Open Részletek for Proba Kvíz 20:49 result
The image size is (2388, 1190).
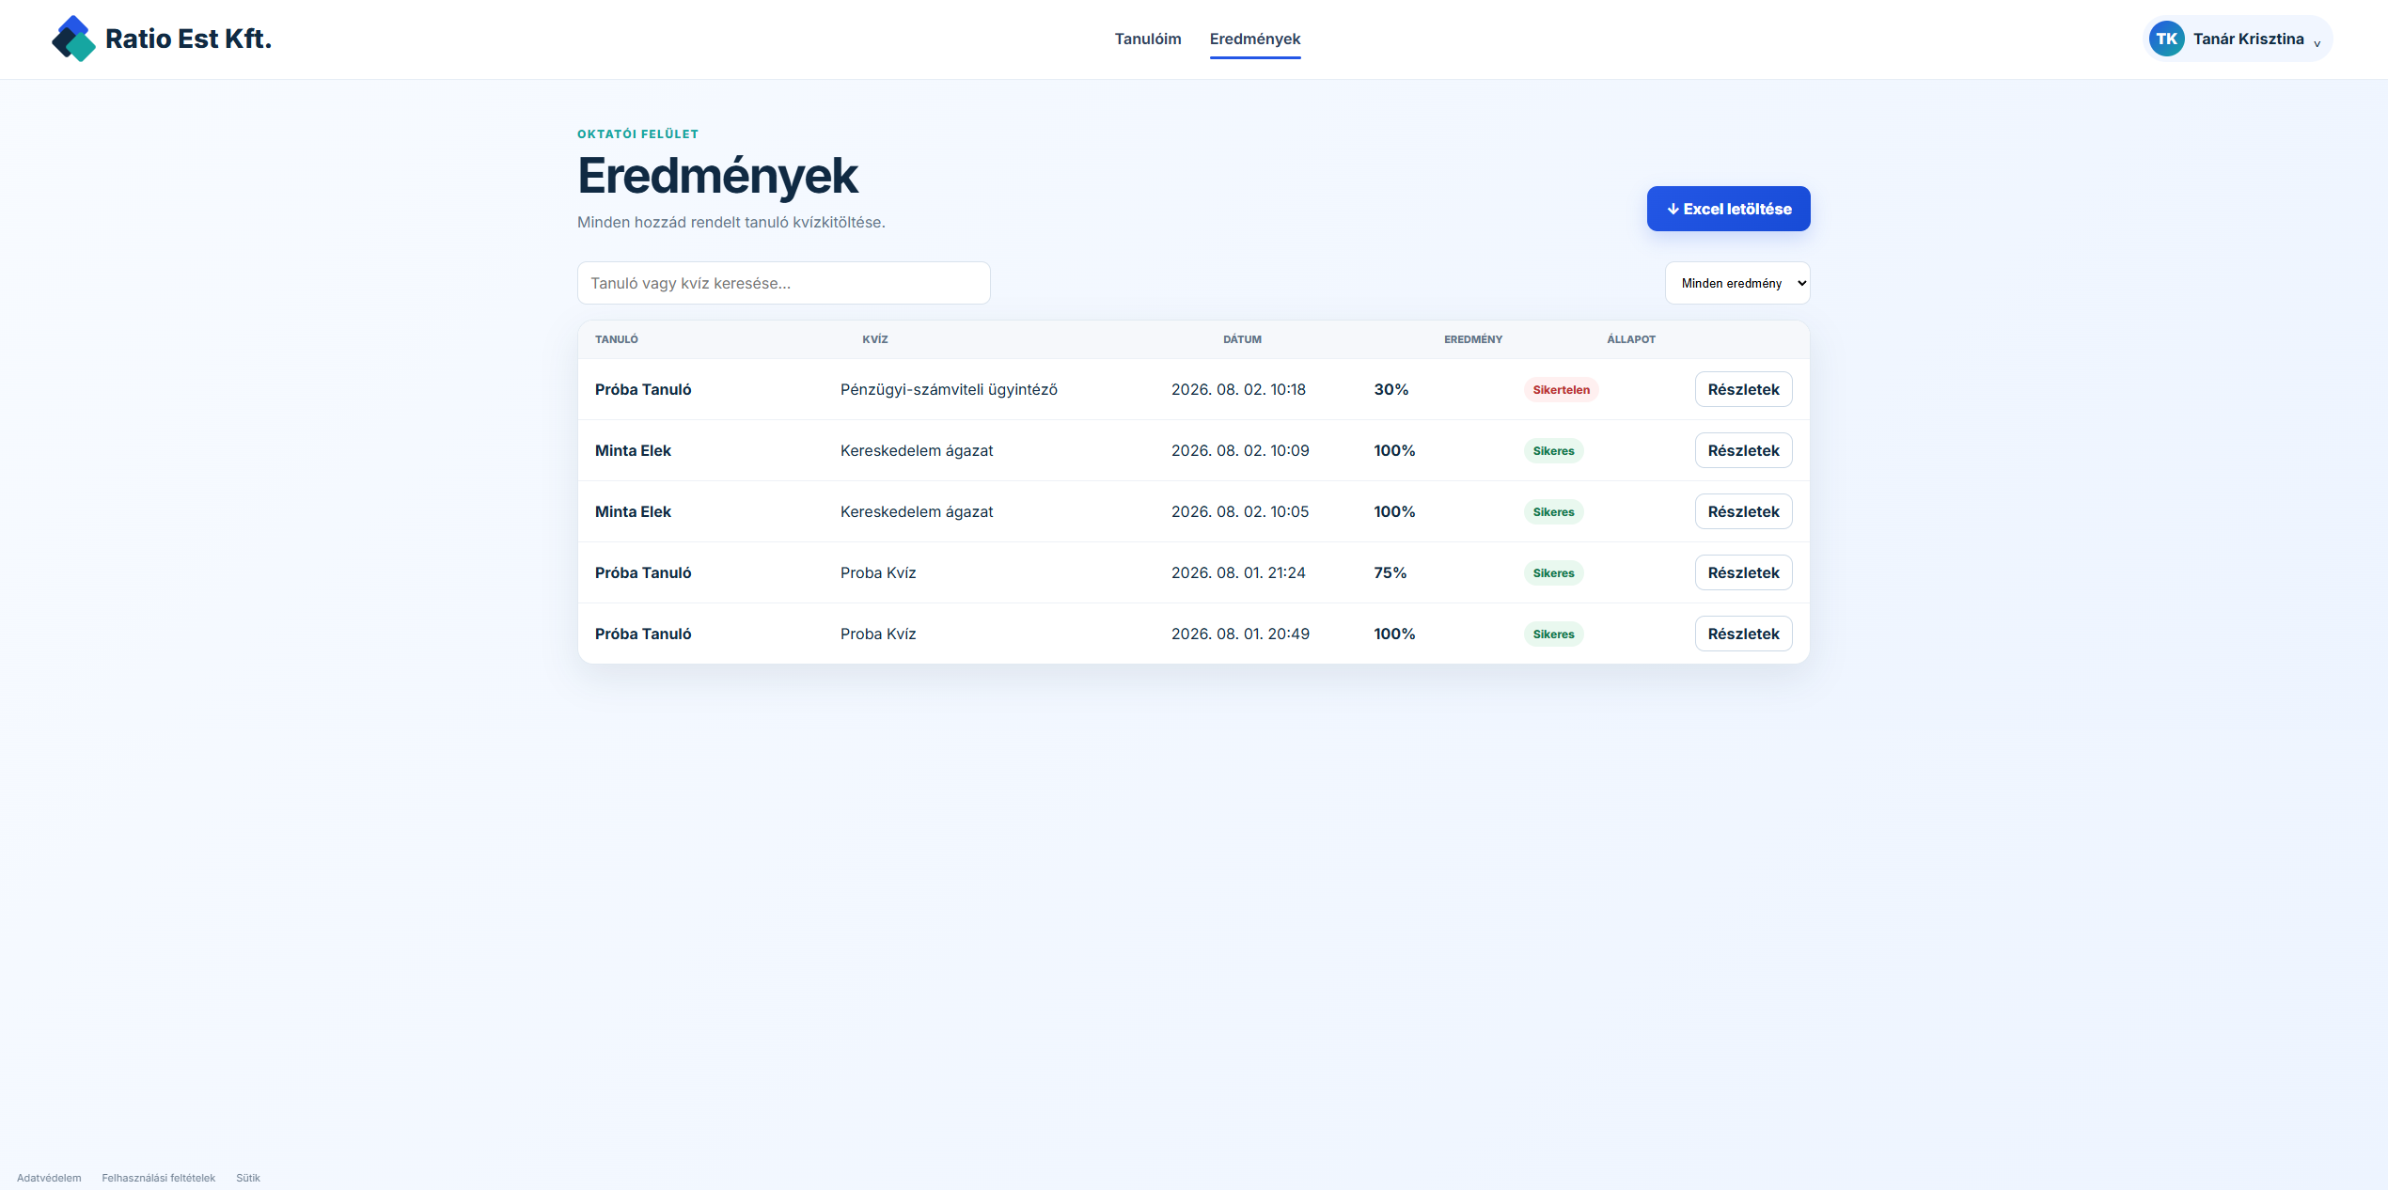tap(1743, 634)
